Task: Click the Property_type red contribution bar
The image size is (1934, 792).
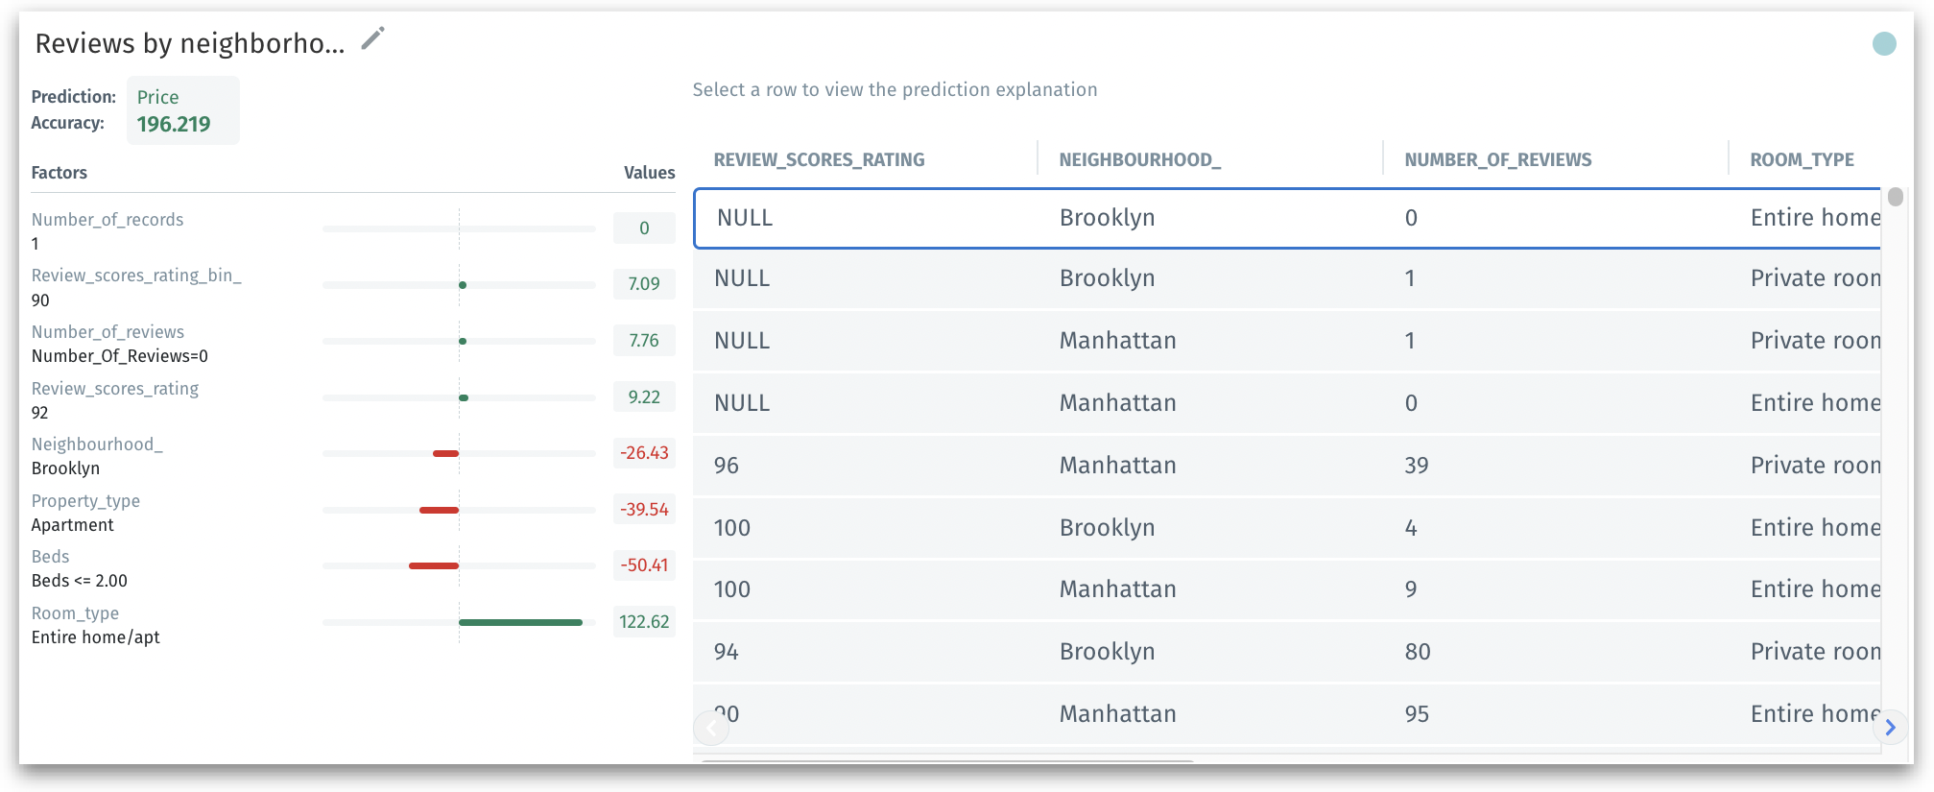Action: pyautogui.click(x=439, y=510)
